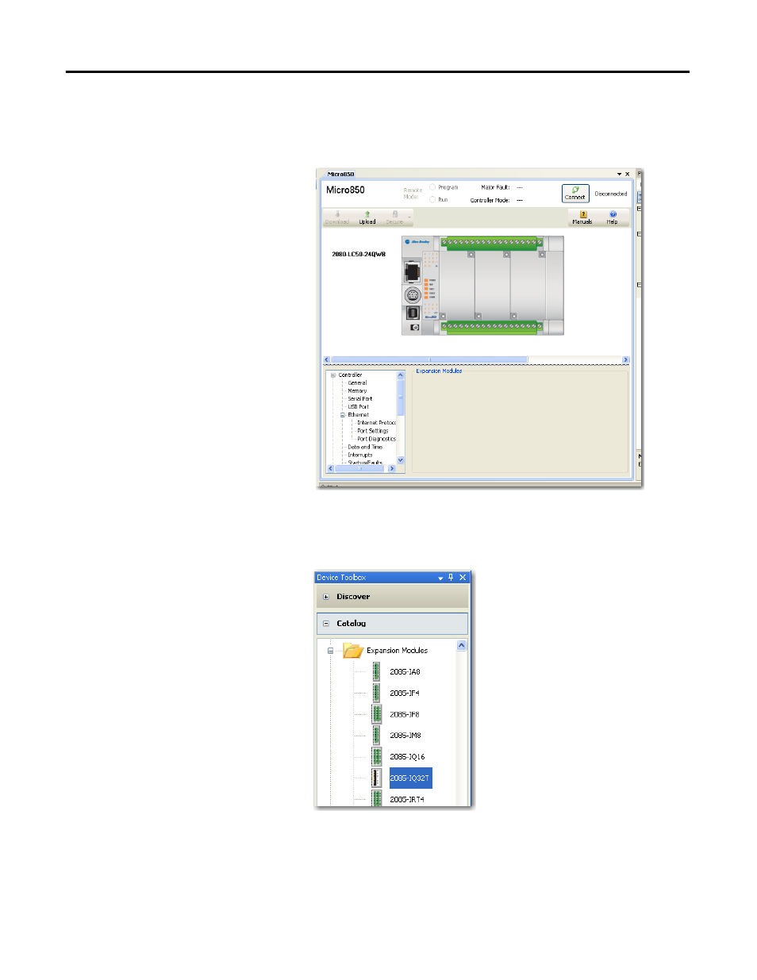Click the 2085-IF4 module icon
Viewport: 757px width, 980px height.
point(377,693)
